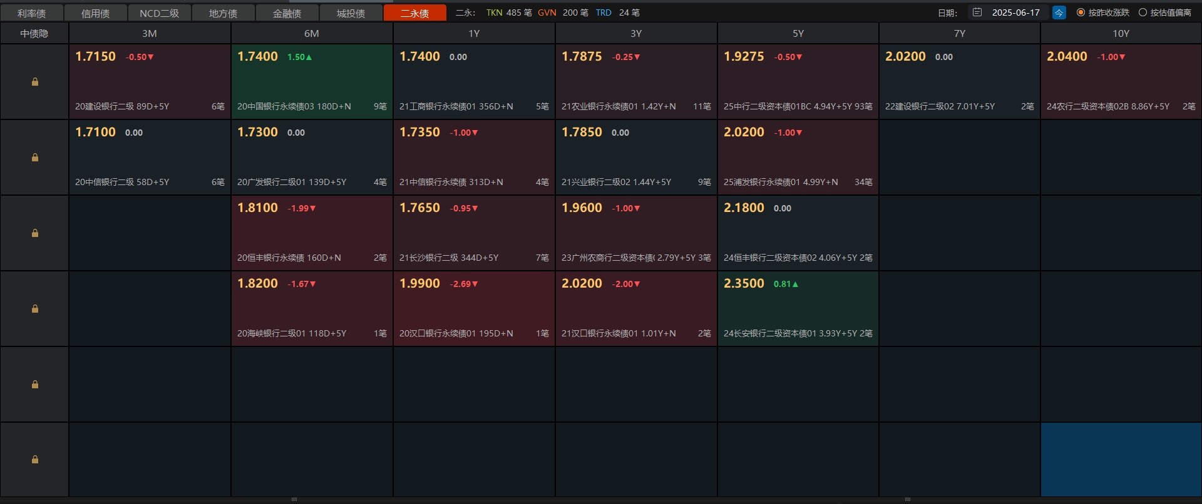This screenshot has height=504, width=1202.
Task: Click the -2.69 change indicator
Action: 464,284
